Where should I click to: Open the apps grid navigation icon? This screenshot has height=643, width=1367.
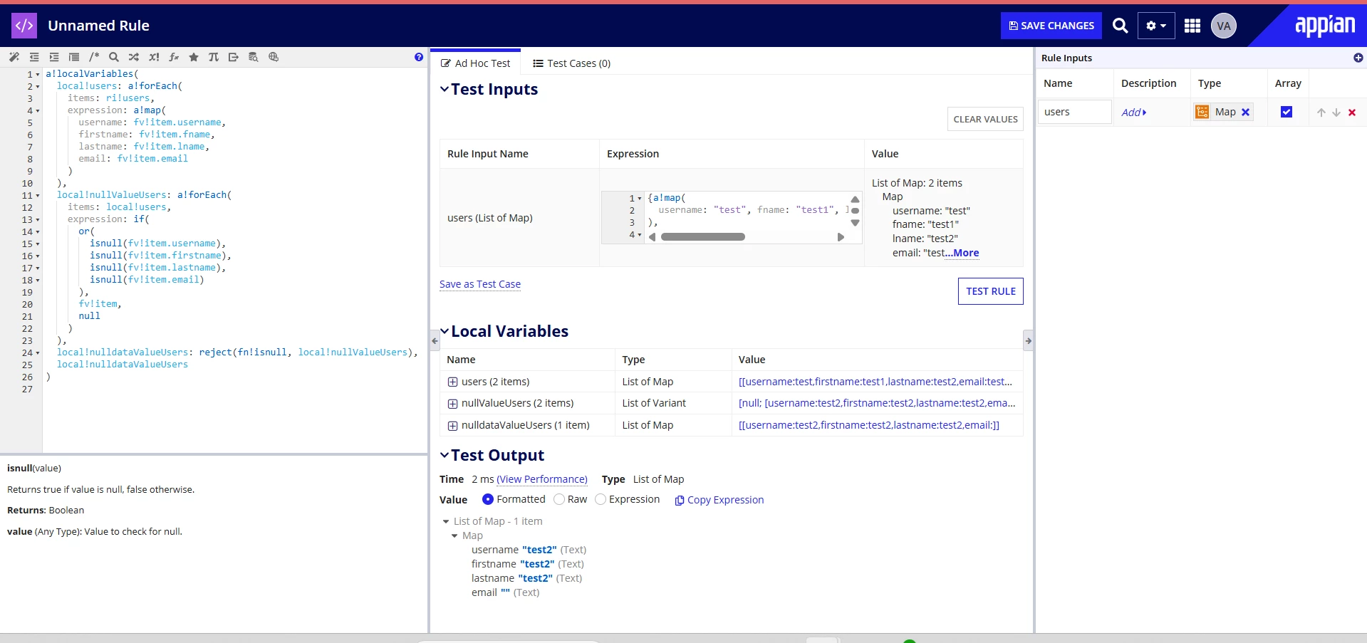coord(1192,26)
